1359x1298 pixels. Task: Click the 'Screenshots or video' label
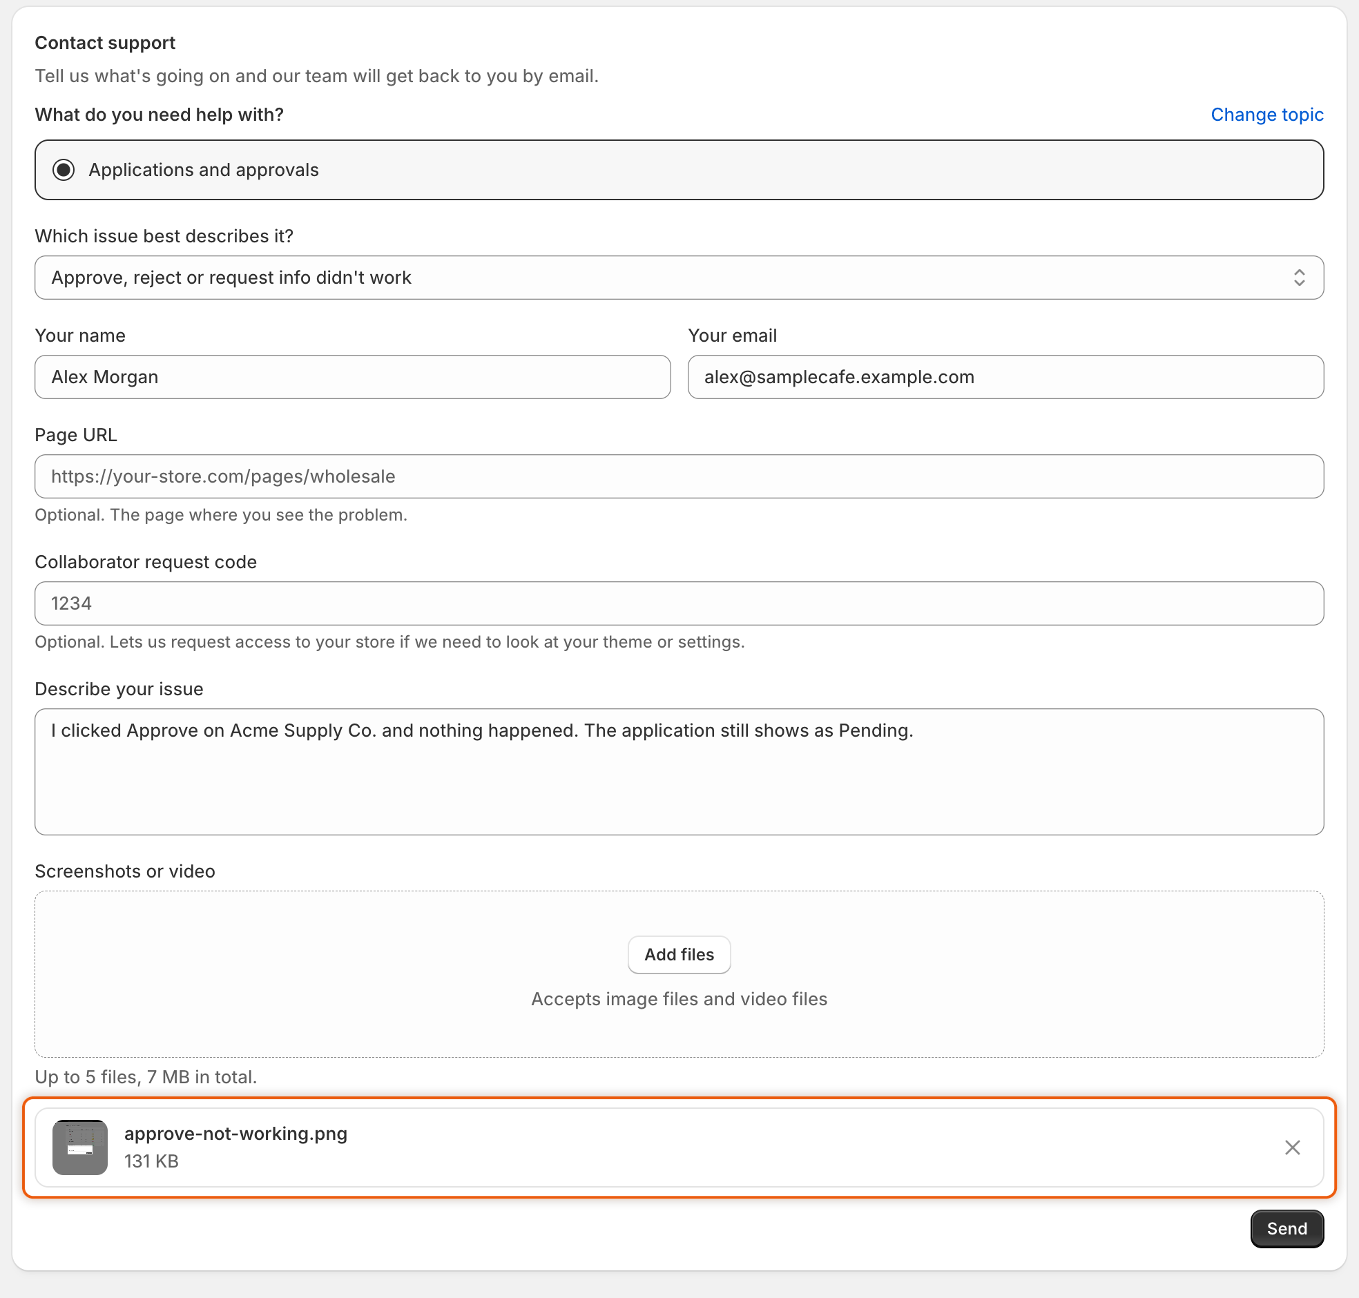(125, 872)
